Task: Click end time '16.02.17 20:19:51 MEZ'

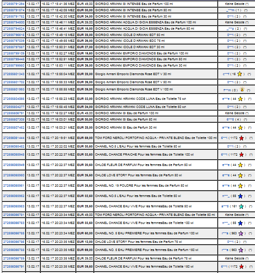Action: (x=58, y=138)
